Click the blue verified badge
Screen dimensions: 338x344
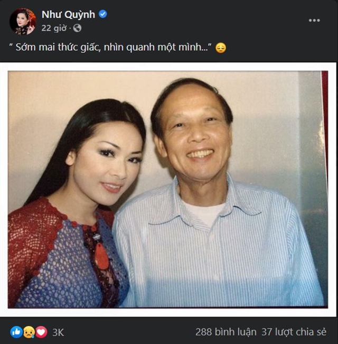point(103,14)
